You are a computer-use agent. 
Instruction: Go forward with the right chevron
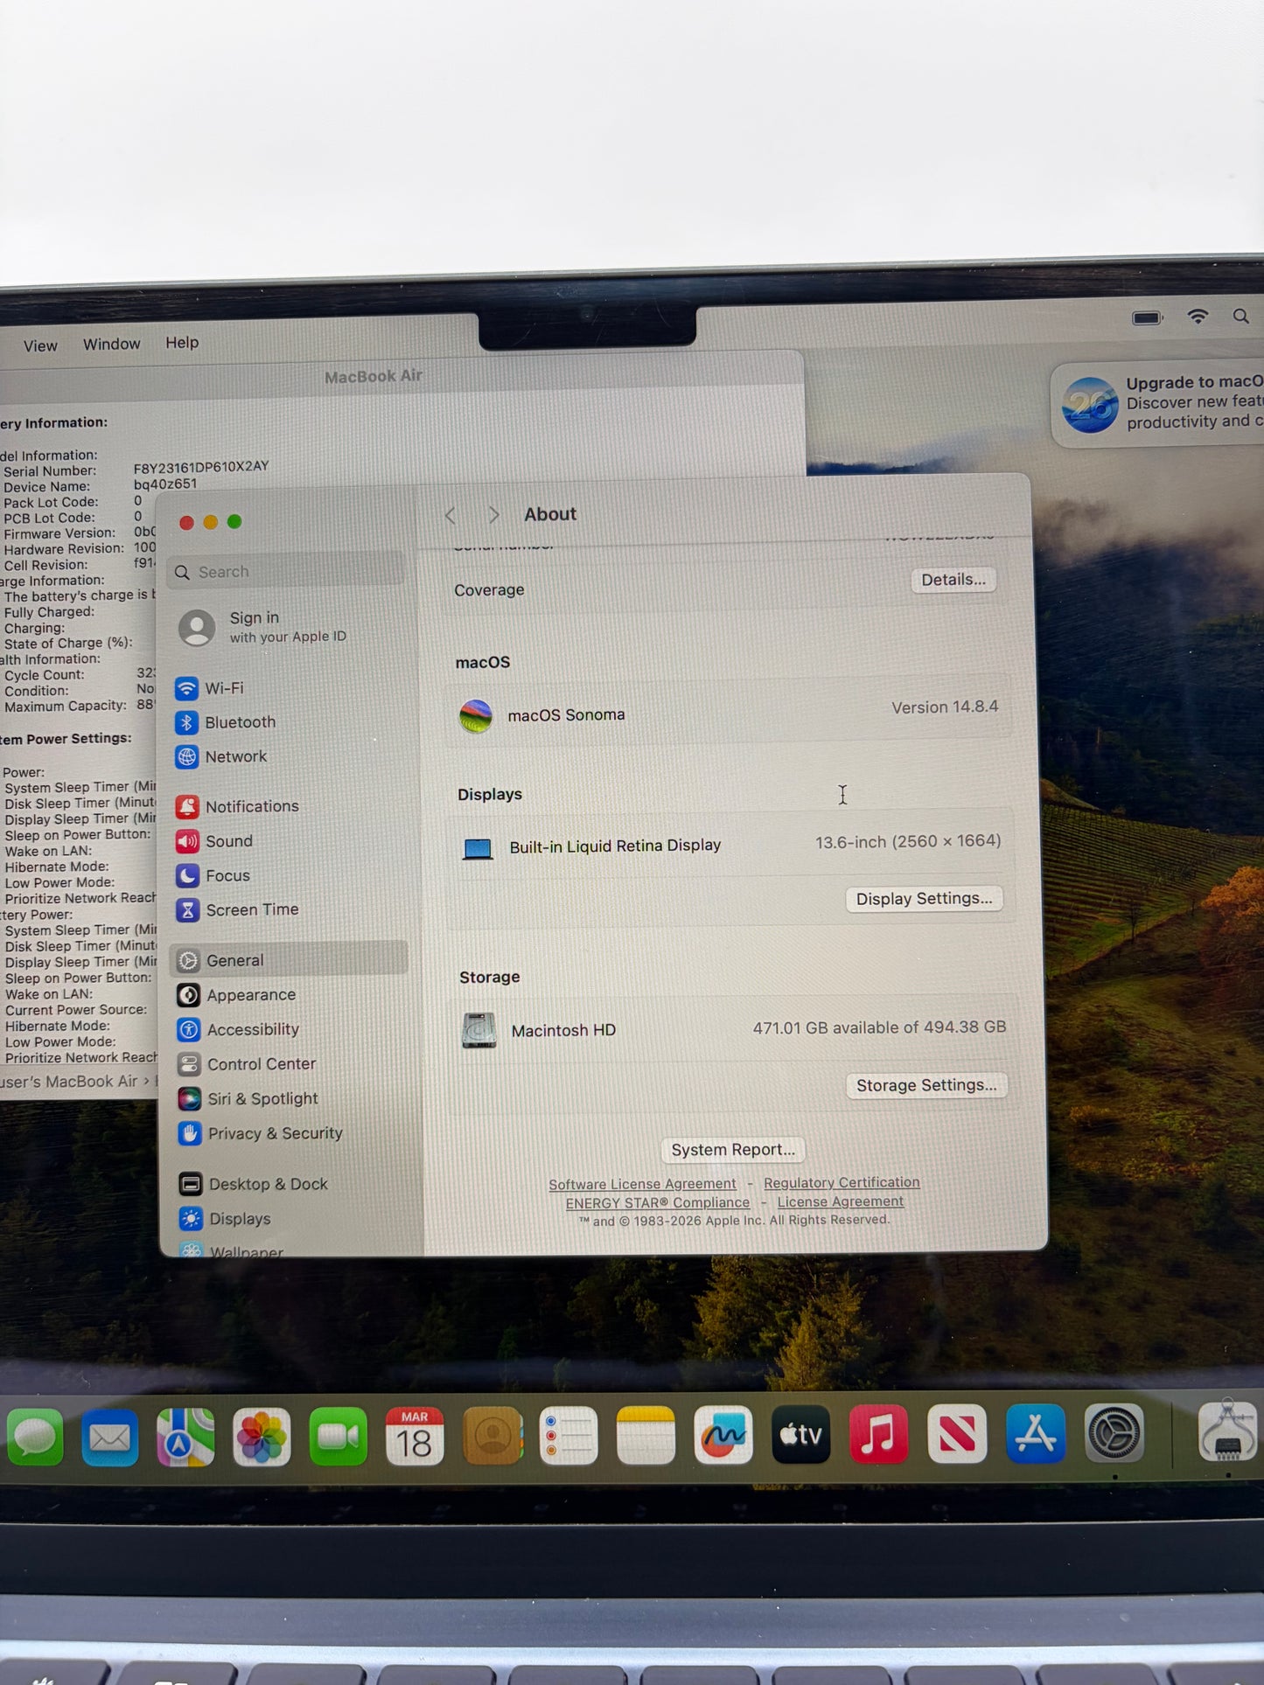493,515
